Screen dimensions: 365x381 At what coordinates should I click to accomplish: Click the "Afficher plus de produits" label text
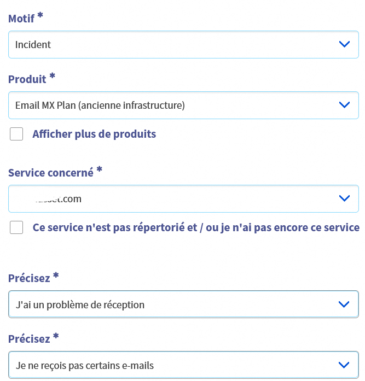[94, 134]
